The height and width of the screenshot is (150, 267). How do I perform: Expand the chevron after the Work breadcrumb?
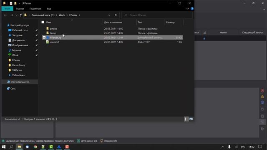[67, 15]
